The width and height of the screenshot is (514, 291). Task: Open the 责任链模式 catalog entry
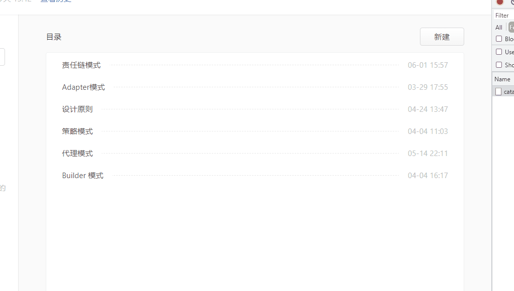point(81,65)
